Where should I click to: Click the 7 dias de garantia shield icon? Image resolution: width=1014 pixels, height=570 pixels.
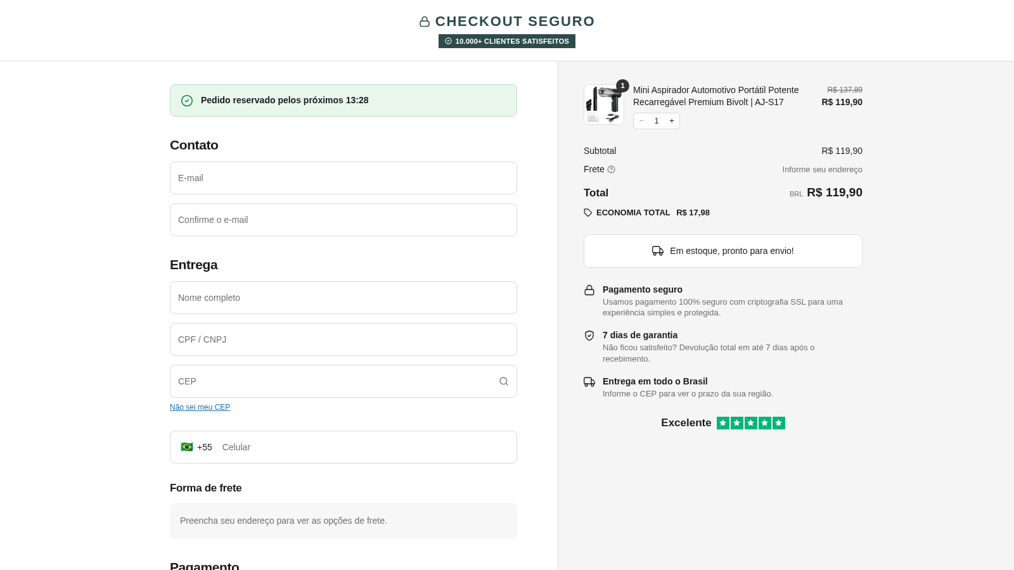point(589,336)
